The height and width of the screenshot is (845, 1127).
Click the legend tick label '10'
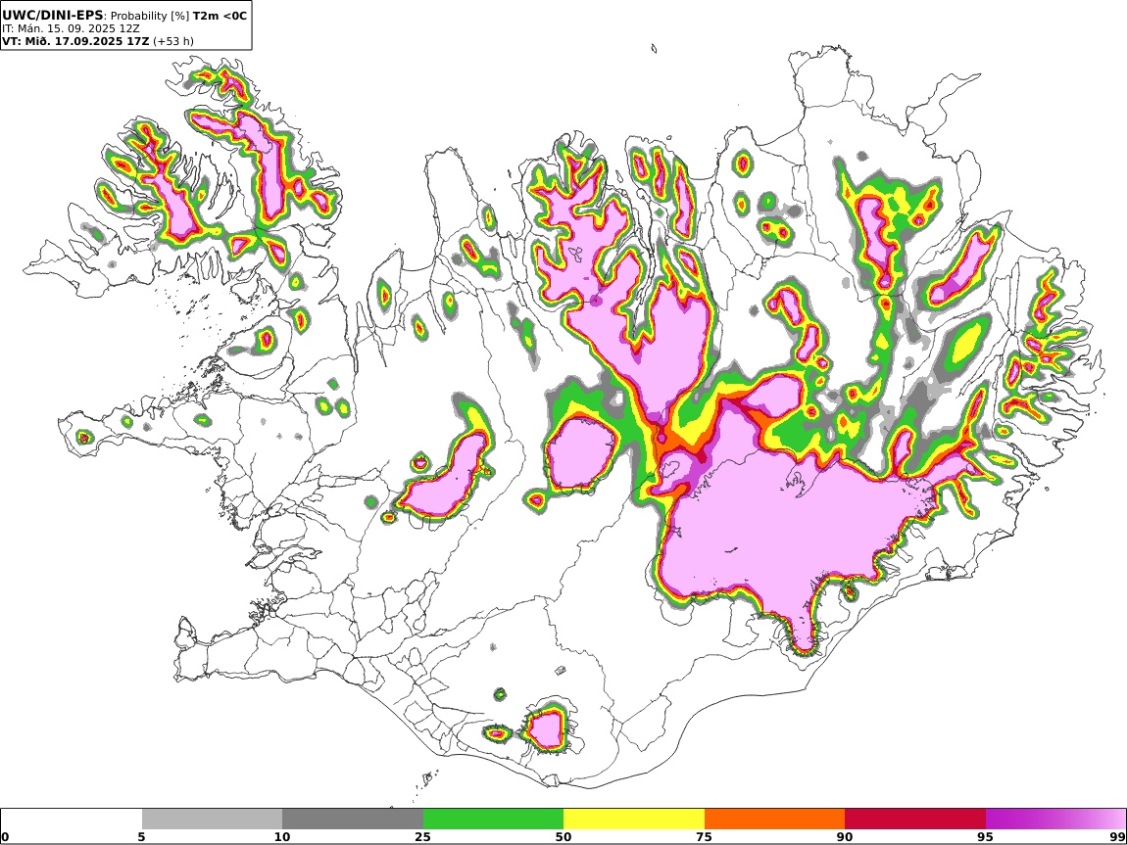pyautogui.click(x=282, y=837)
